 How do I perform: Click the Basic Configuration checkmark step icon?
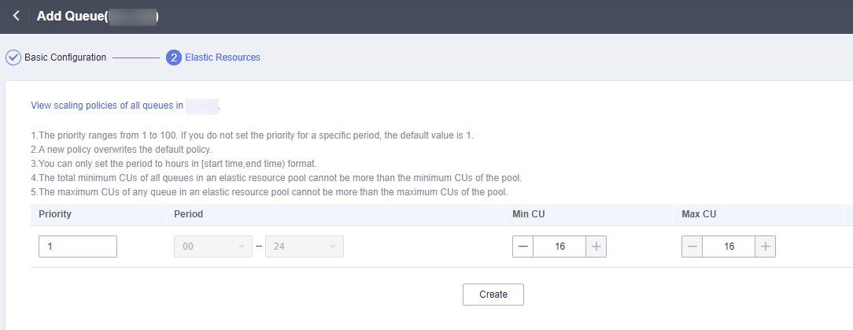(13, 57)
